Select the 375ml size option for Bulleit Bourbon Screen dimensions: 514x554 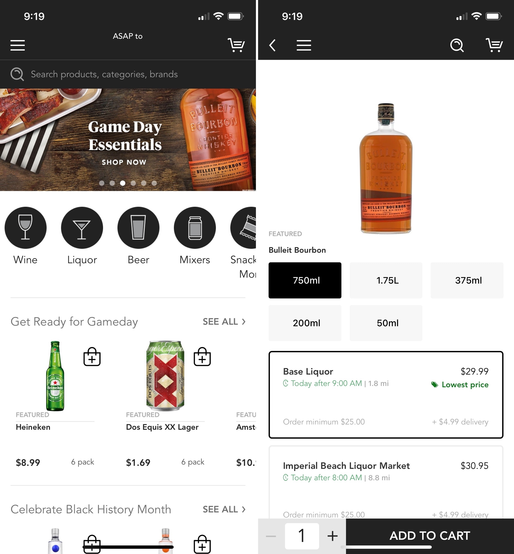467,280
